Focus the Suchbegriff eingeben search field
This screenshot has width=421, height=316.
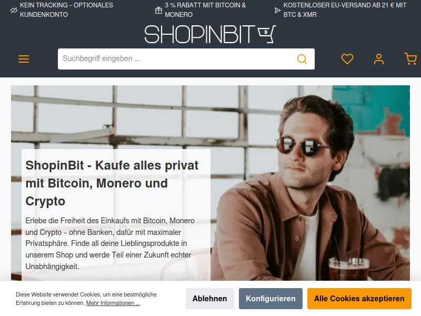pyautogui.click(x=177, y=59)
